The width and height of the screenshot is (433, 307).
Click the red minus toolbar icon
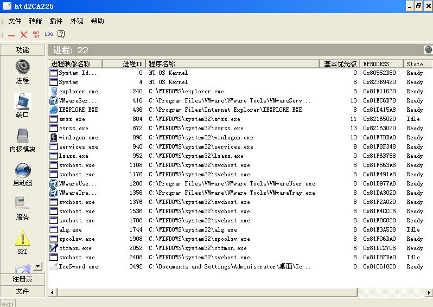(11, 35)
